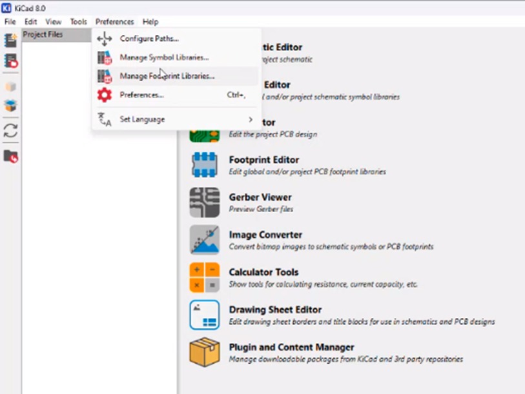Image resolution: width=525 pixels, height=394 pixels.
Task: Click the Calculator Tools title
Action: (x=263, y=272)
